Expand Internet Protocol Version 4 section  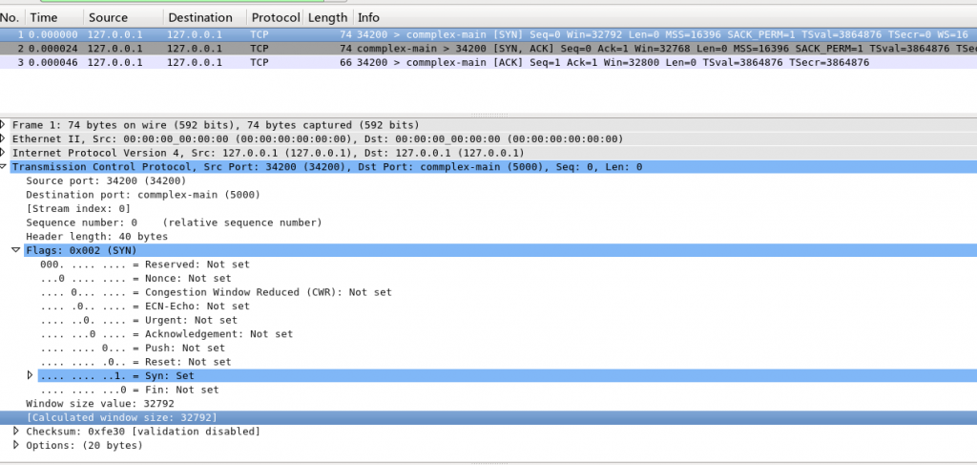(4, 153)
